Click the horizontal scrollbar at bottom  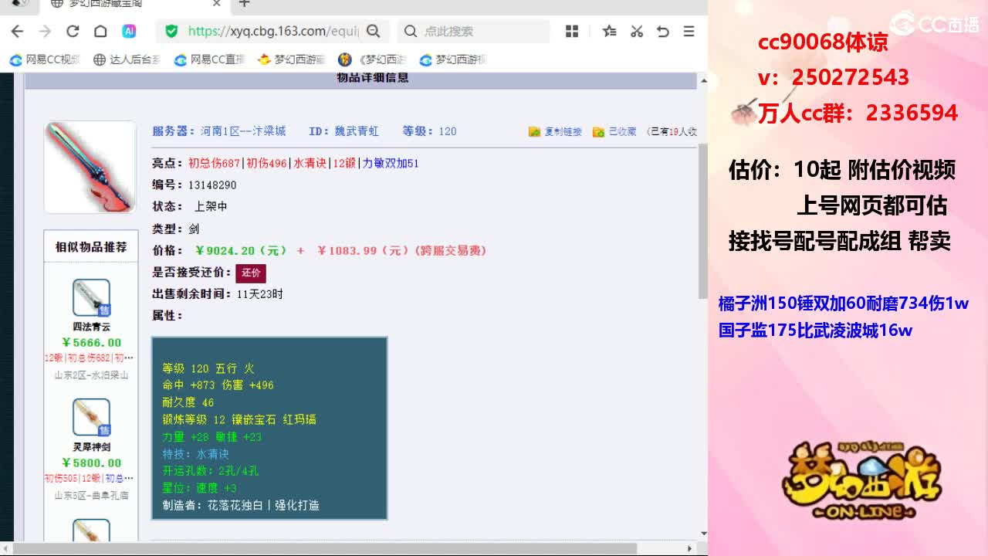click(327, 549)
